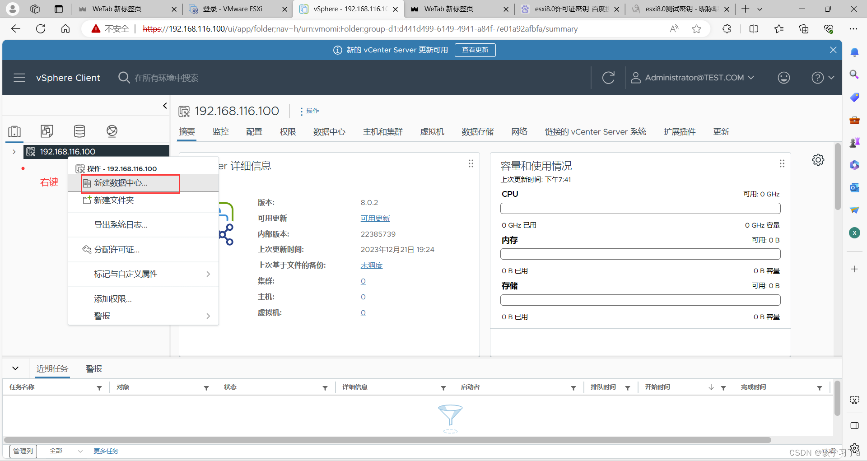Select the Networking inventory icon
Screen dimensions: 867x461
pos(112,131)
